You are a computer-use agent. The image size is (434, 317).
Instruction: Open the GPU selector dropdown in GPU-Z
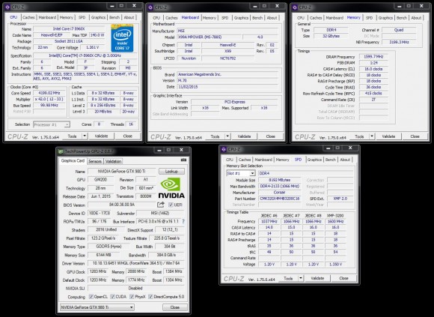coord(97,307)
